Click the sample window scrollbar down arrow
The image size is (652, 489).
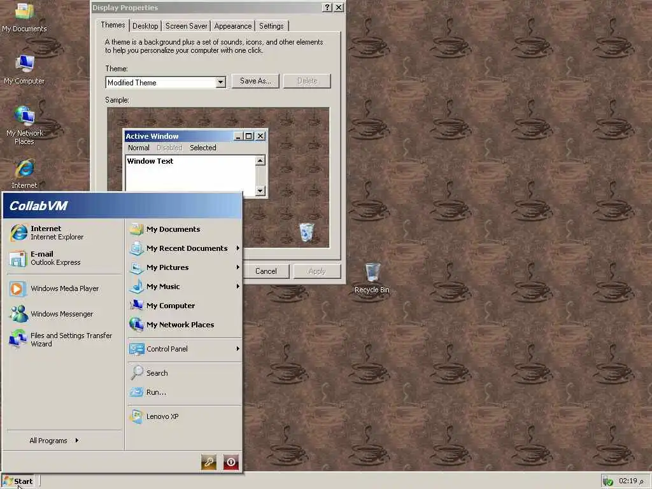tap(260, 191)
